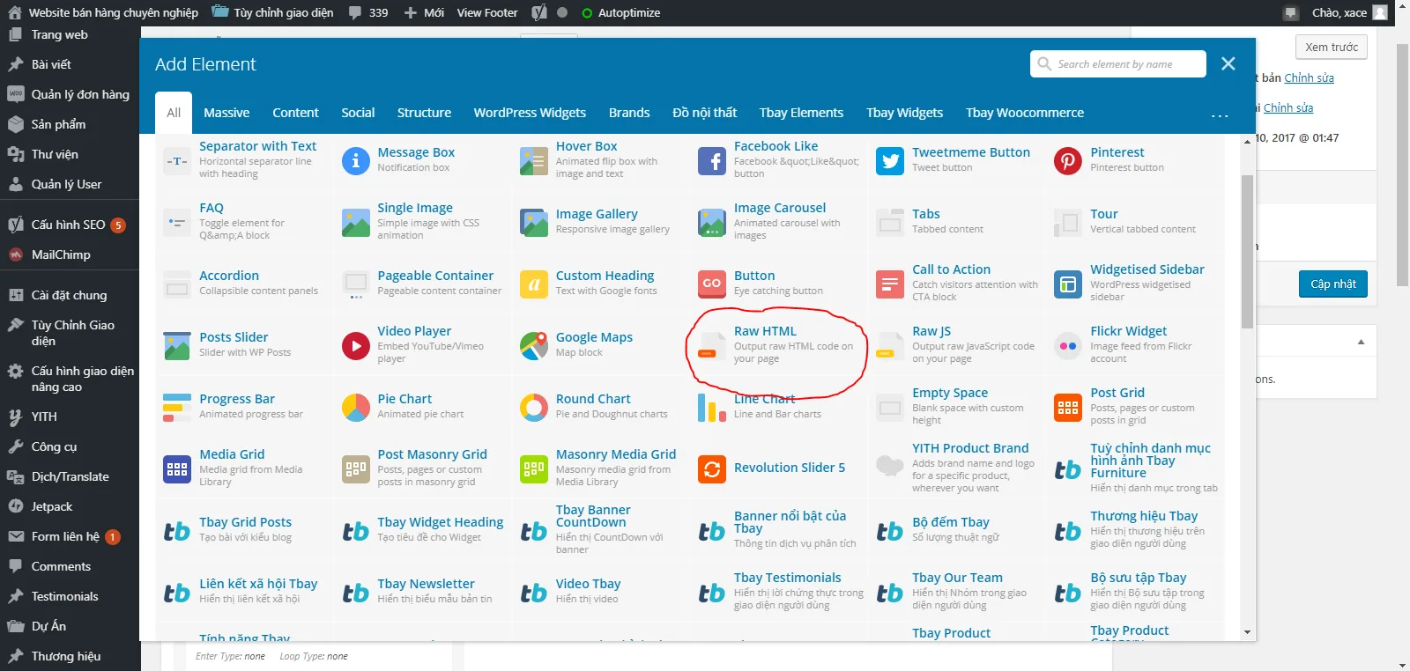The width and height of the screenshot is (1410, 671).
Task: Expand more tabs via the three dots
Action: [1220, 115]
